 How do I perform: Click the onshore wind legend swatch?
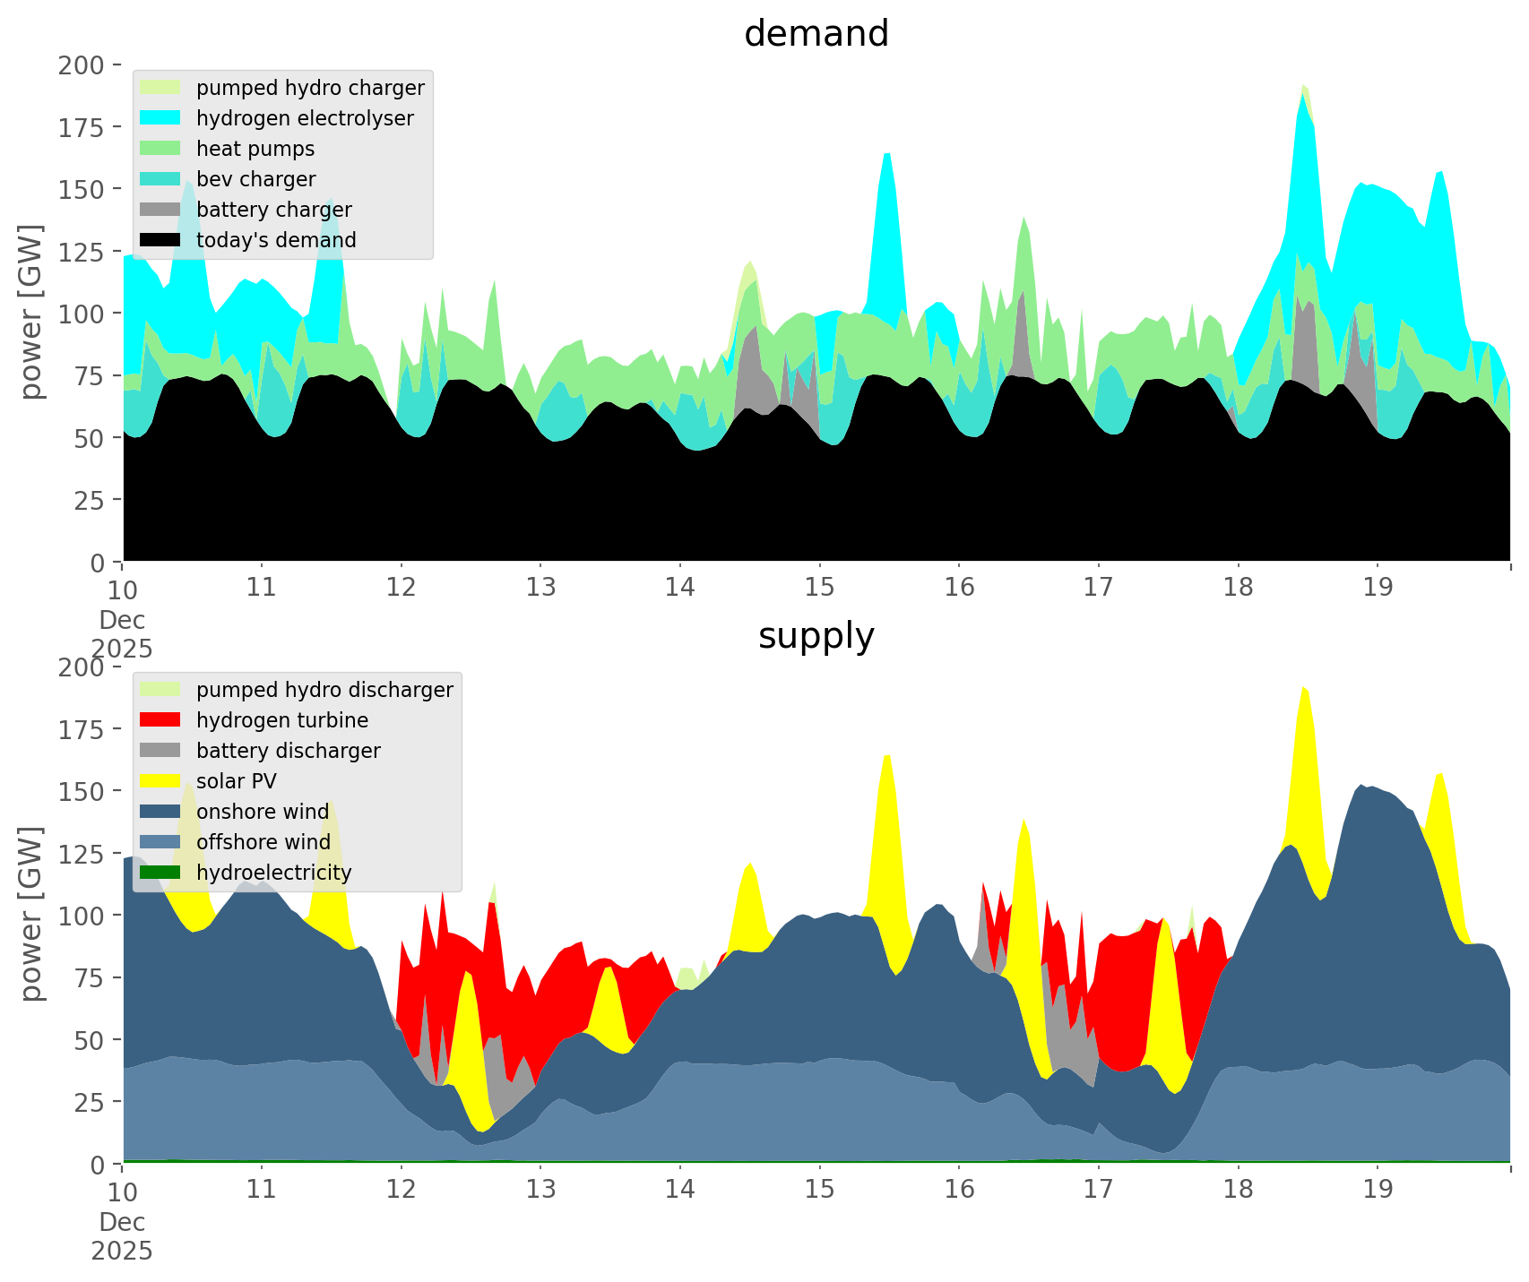(161, 812)
